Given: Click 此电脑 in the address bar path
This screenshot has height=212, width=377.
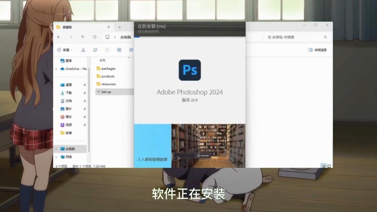Looking at the screenshot, I should (x=125, y=37).
